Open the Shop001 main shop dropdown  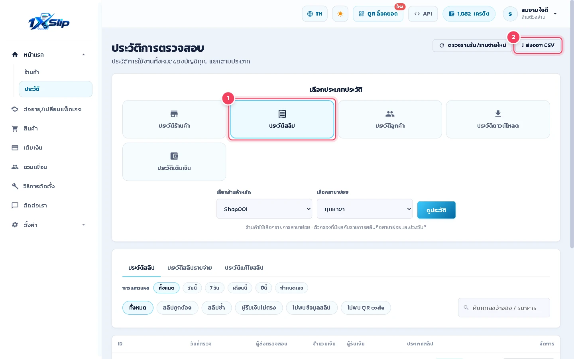[264, 209]
